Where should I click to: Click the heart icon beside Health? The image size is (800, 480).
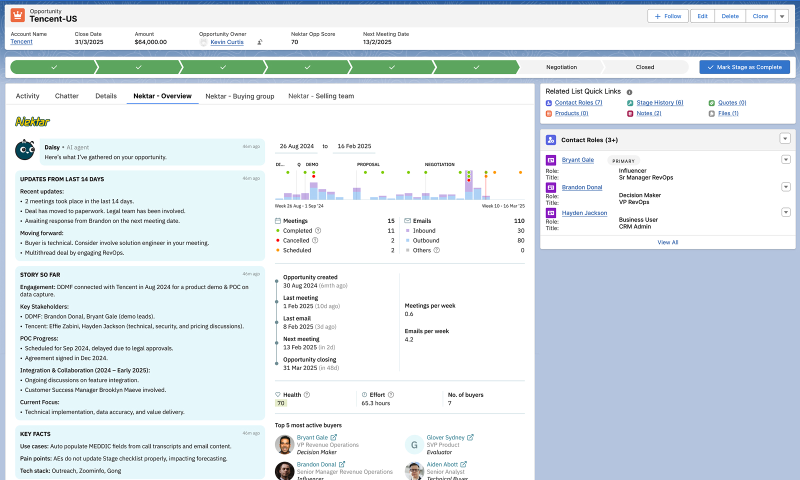(278, 394)
